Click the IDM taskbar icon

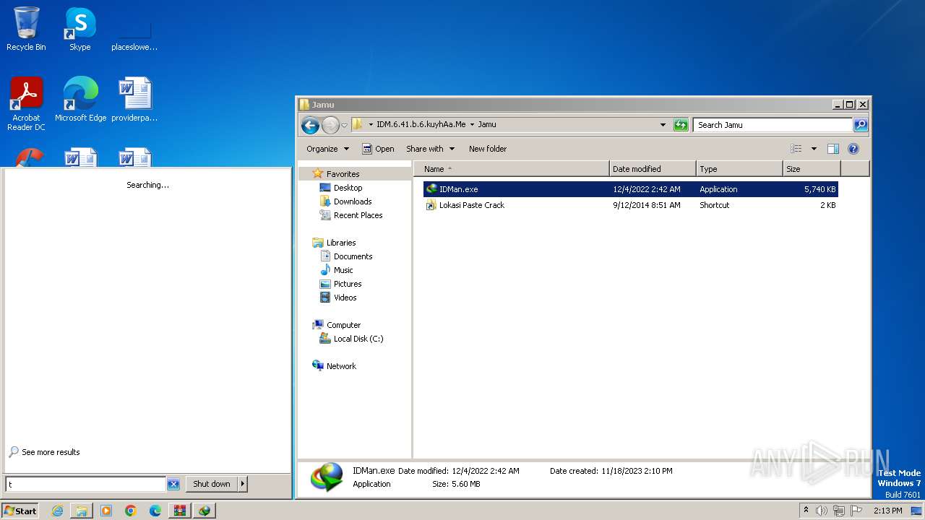205,511
